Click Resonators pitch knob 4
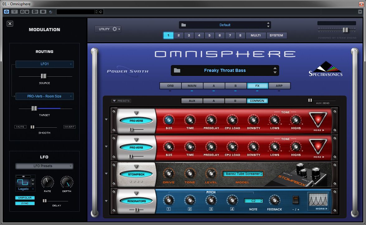The height and width of the screenshot is (225, 366). pyautogui.click(x=232, y=200)
